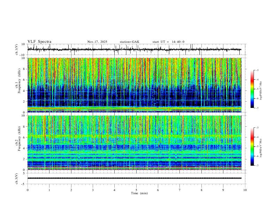
Task: Click the ch.1 voltage waveform trace
Action: click(135, 49)
